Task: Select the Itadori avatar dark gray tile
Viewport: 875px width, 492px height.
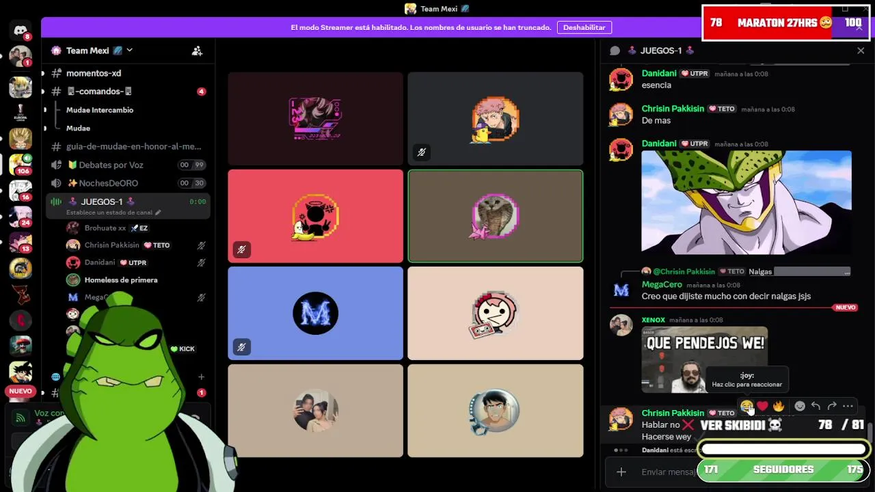Action: [496, 119]
